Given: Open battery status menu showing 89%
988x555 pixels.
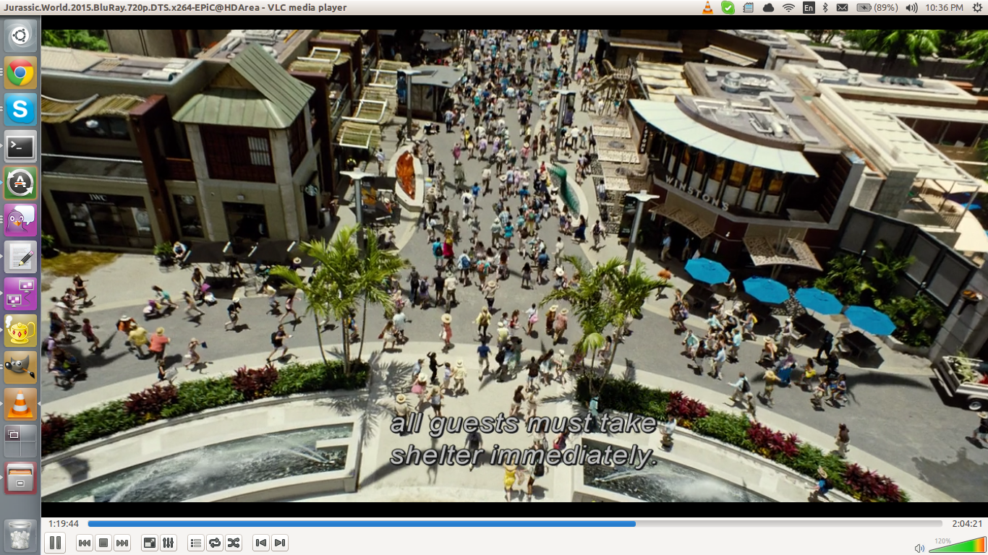Looking at the screenshot, I should [x=877, y=8].
